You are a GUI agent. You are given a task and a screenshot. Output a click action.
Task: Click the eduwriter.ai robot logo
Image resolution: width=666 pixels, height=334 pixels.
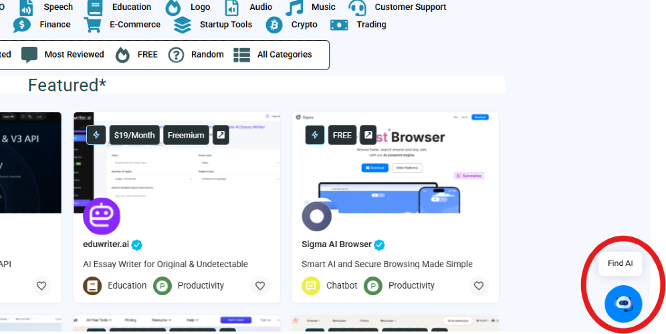pos(102,216)
